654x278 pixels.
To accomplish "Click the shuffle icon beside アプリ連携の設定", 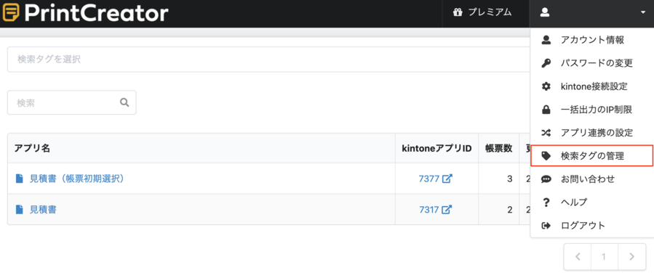I will [x=546, y=133].
